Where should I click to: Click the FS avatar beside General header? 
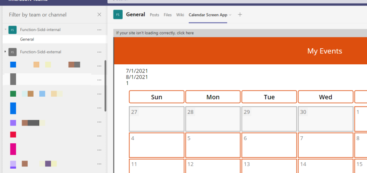click(x=118, y=15)
